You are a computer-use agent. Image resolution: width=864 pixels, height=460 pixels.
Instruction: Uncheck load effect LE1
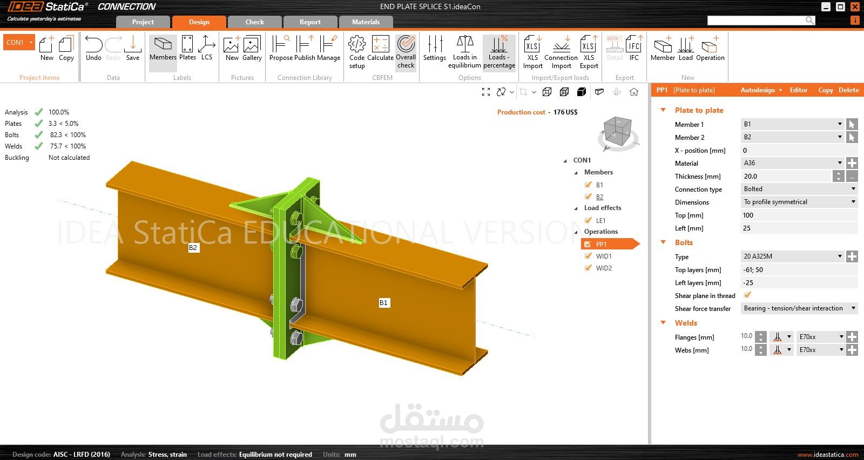[588, 220]
